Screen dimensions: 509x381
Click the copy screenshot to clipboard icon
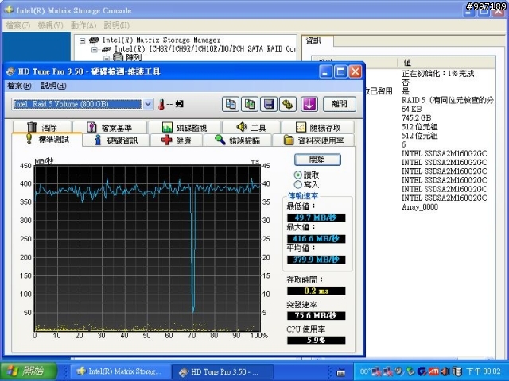(x=250, y=104)
